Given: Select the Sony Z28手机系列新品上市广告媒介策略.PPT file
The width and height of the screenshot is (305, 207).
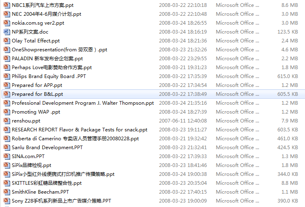Looking at the screenshot, I should (x=62, y=201).
